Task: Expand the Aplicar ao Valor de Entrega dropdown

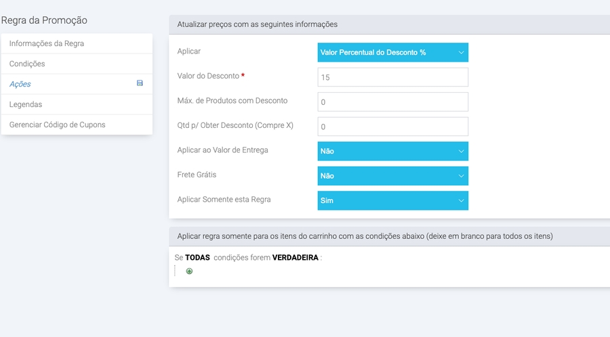Action: click(392, 151)
